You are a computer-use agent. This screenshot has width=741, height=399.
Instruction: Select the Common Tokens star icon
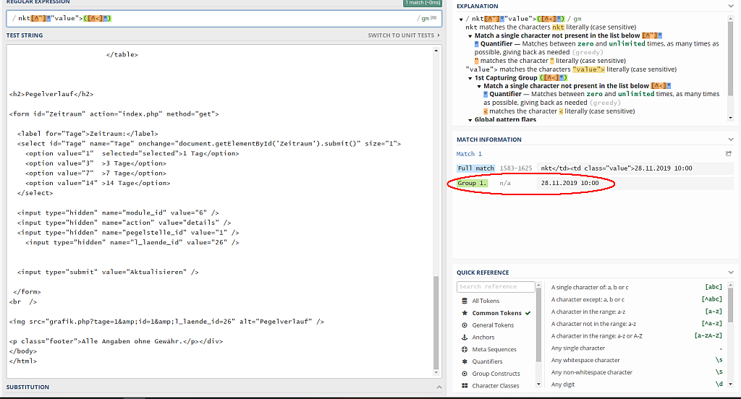tap(464, 313)
